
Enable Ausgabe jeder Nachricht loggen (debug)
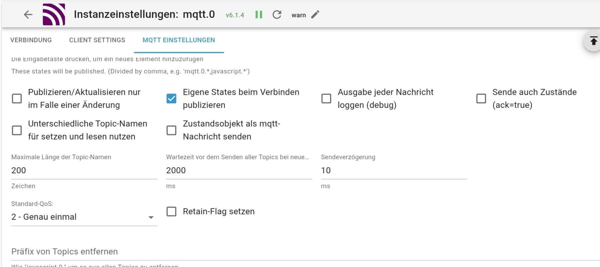326,98
